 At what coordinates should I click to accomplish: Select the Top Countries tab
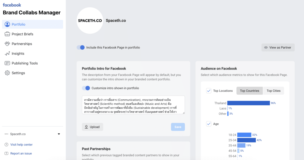(x=249, y=91)
